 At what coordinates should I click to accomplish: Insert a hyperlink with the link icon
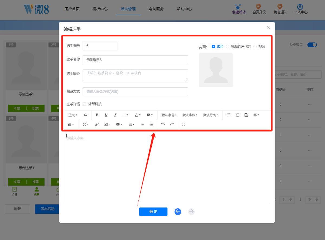coord(97,124)
